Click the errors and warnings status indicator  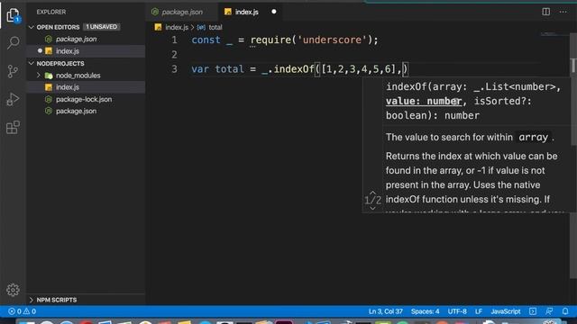coord(22,311)
